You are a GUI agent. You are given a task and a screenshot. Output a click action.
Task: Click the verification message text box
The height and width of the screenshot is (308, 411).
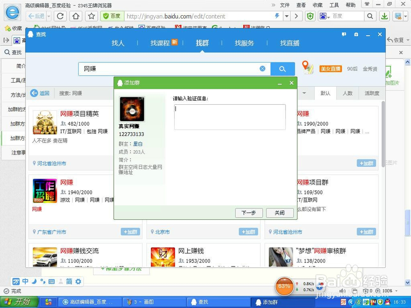pos(230,117)
